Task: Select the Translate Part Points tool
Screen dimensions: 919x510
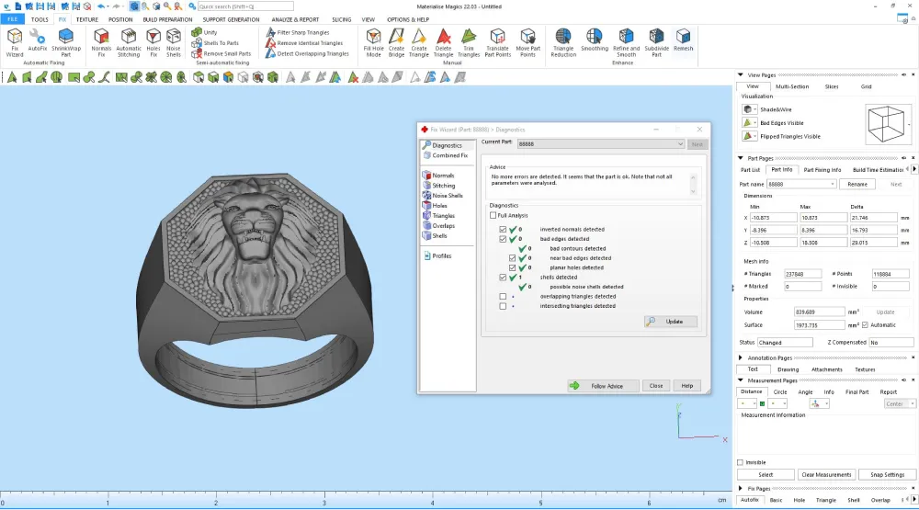Action: click(x=497, y=43)
